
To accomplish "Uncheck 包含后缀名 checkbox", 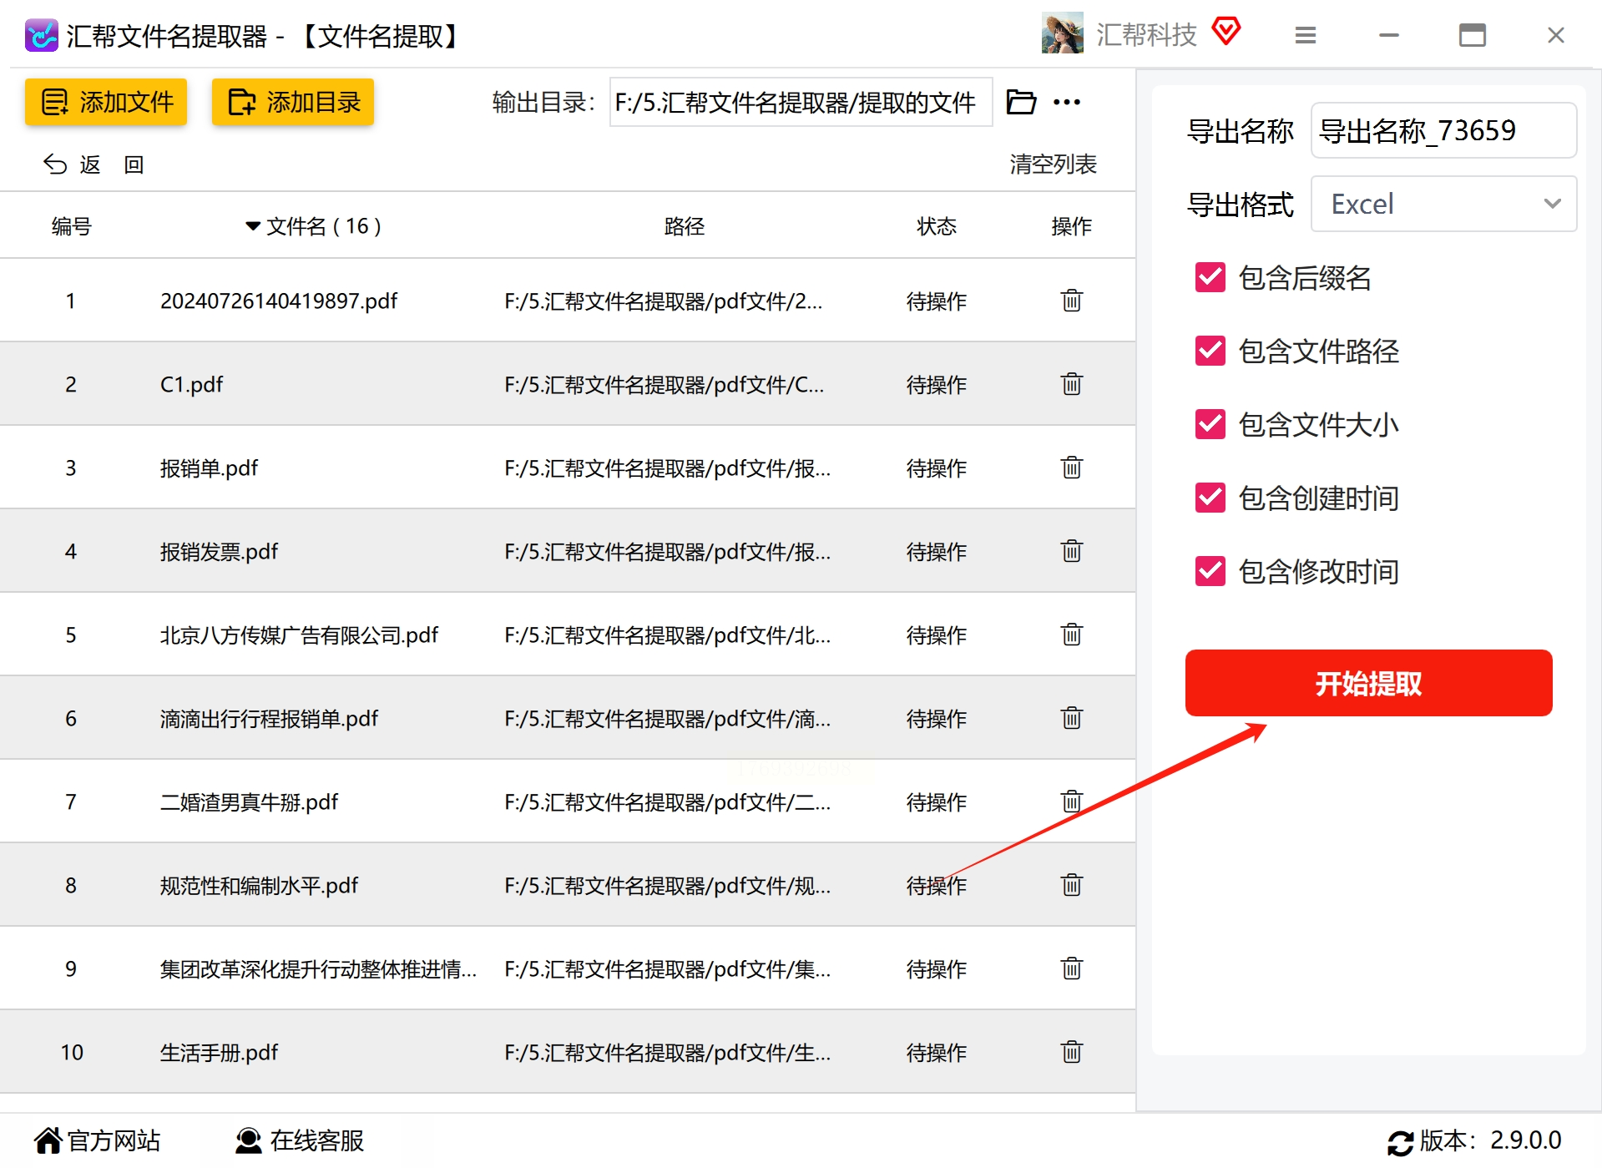I will coord(1210,277).
